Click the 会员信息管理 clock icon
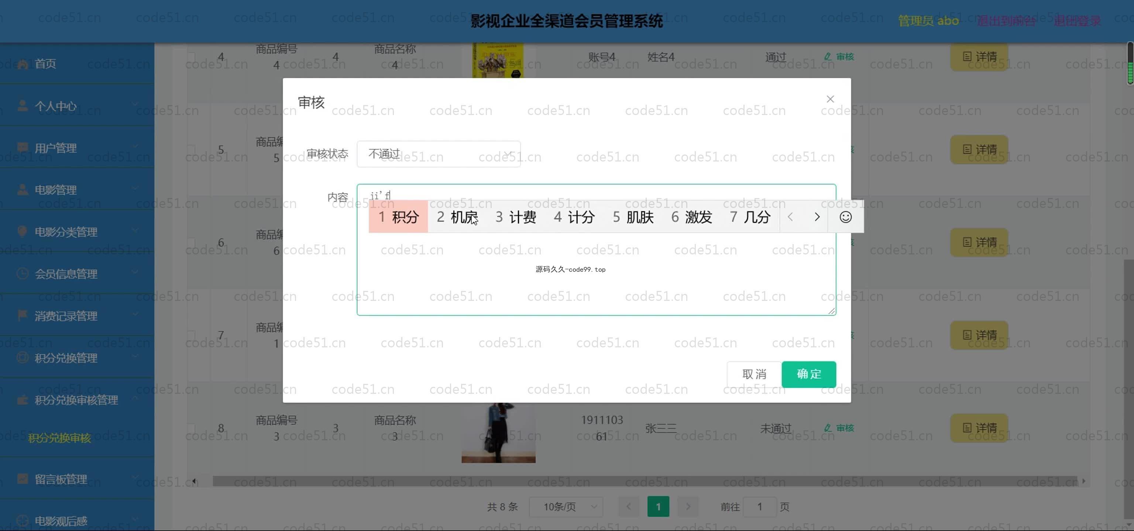The width and height of the screenshot is (1134, 531). pos(22,273)
